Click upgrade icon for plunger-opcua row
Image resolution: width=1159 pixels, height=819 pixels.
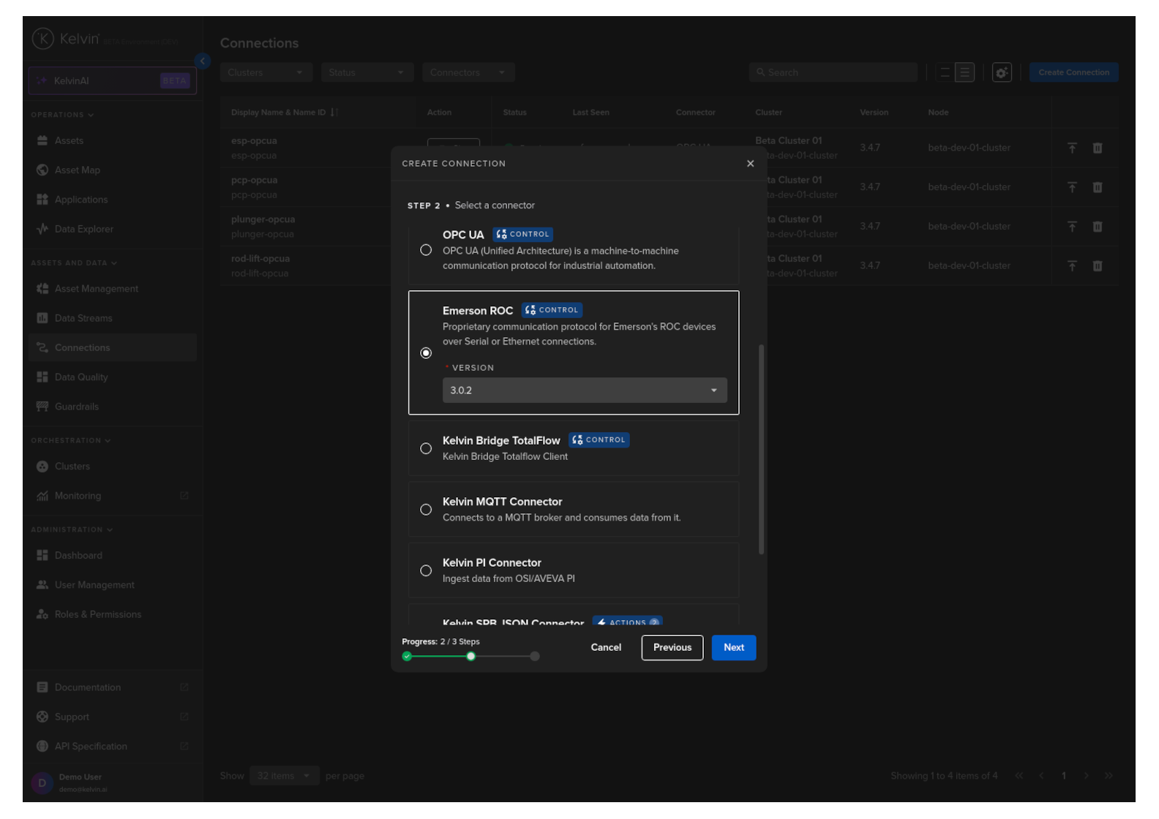pos(1072,227)
